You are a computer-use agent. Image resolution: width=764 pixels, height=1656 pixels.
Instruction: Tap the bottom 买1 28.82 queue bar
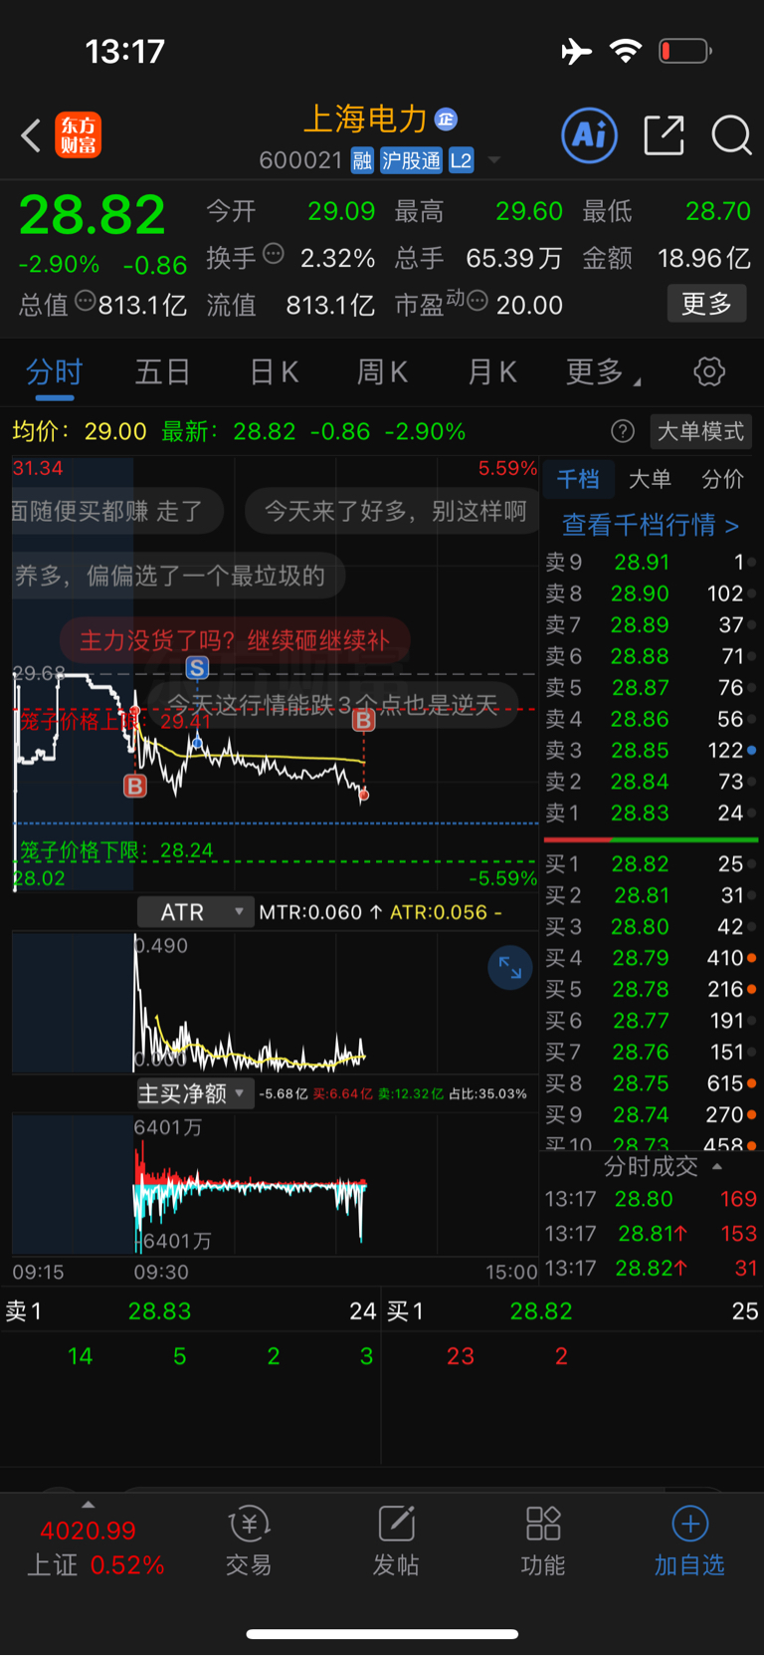[x=573, y=1311]
